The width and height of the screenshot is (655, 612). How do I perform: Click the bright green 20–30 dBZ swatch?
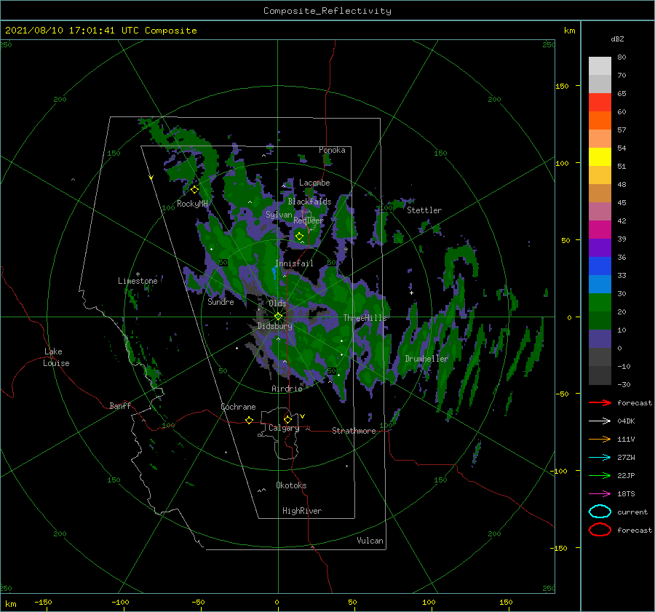(600, 303)
